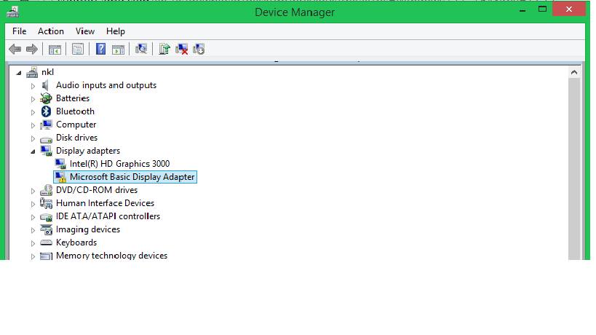Click the blue Help question-mark icon
This screenshot has height=335, width=596.
[x=100, y=49]
